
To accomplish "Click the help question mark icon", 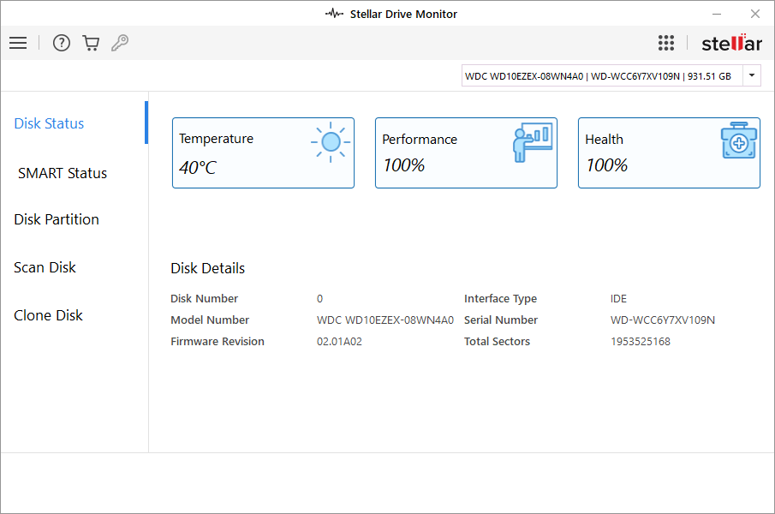I will click(x=62, y=43).
